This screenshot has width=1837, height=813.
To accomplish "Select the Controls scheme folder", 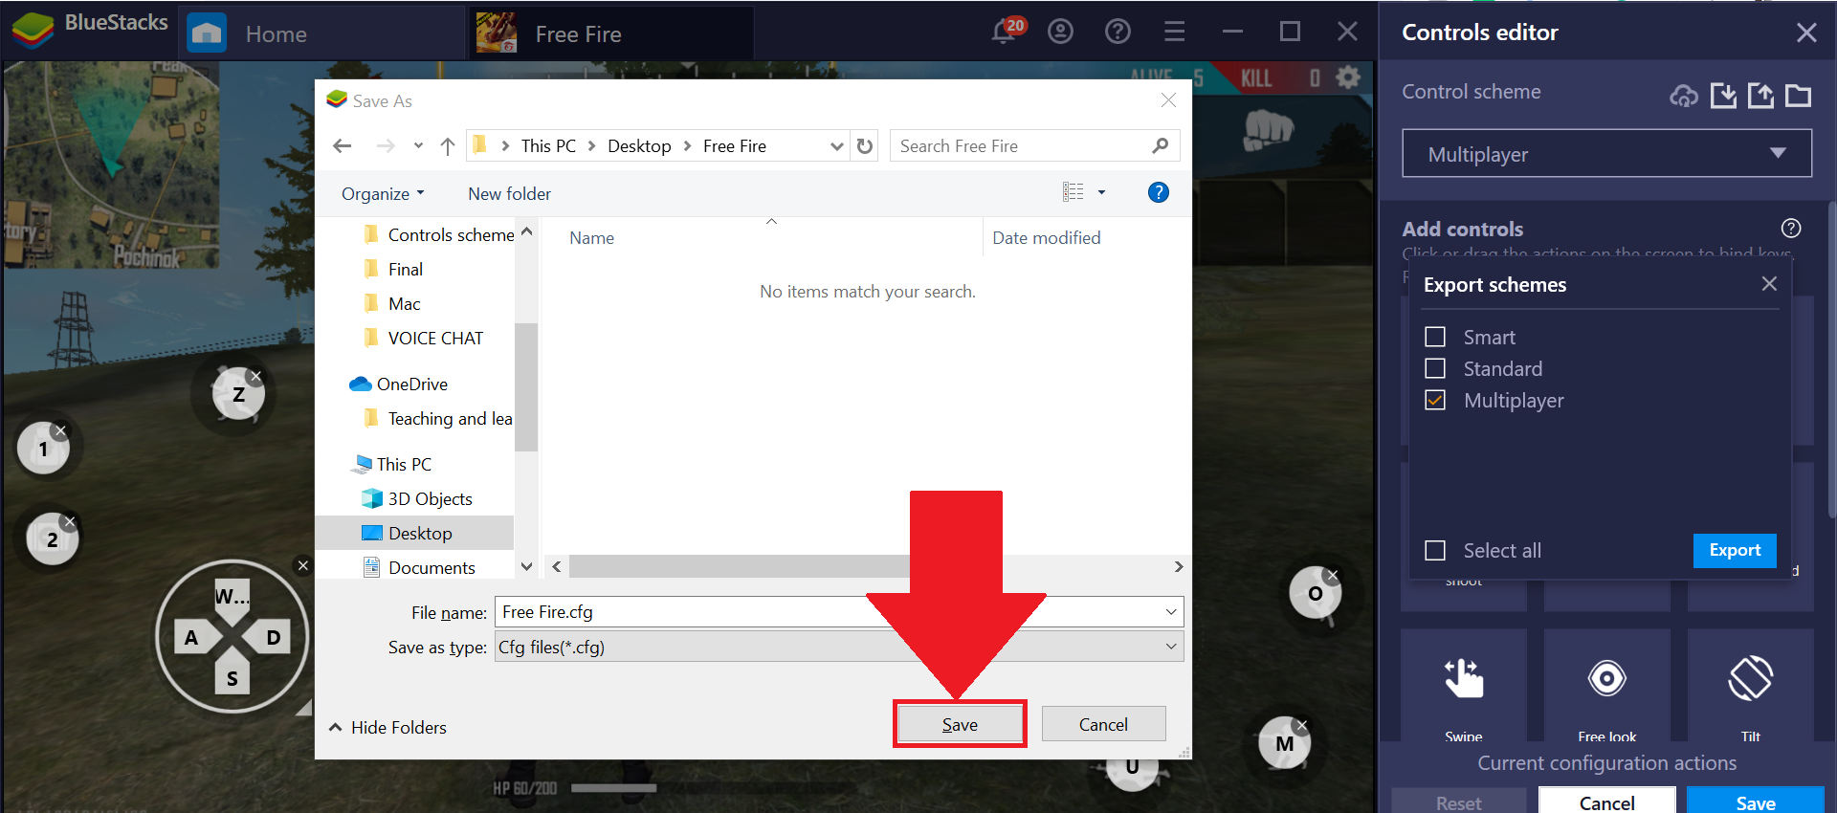I will (439, 234).
